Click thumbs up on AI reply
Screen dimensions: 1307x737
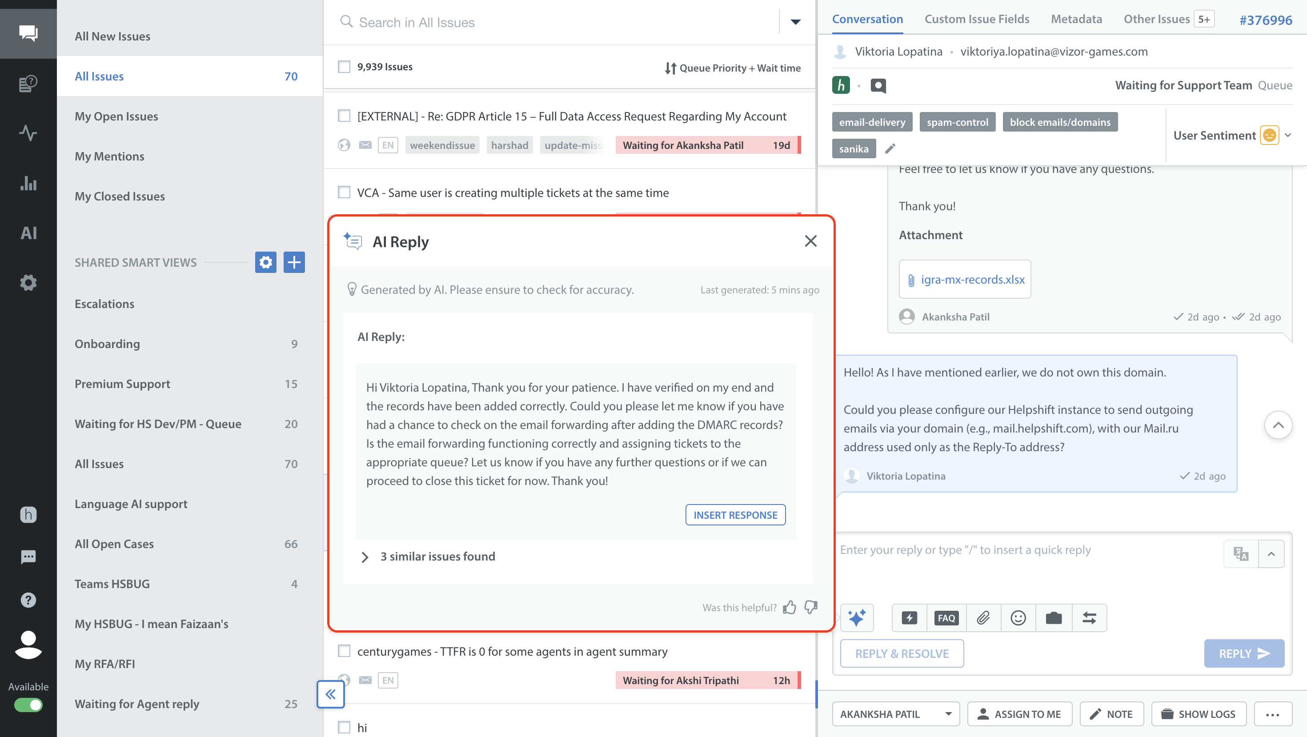790,607
